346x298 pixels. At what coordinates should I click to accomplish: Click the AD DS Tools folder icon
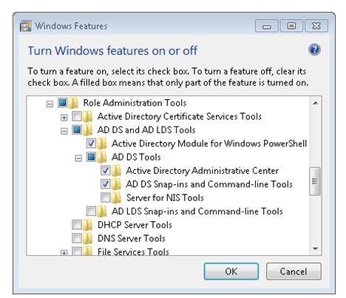pos(102,157)
